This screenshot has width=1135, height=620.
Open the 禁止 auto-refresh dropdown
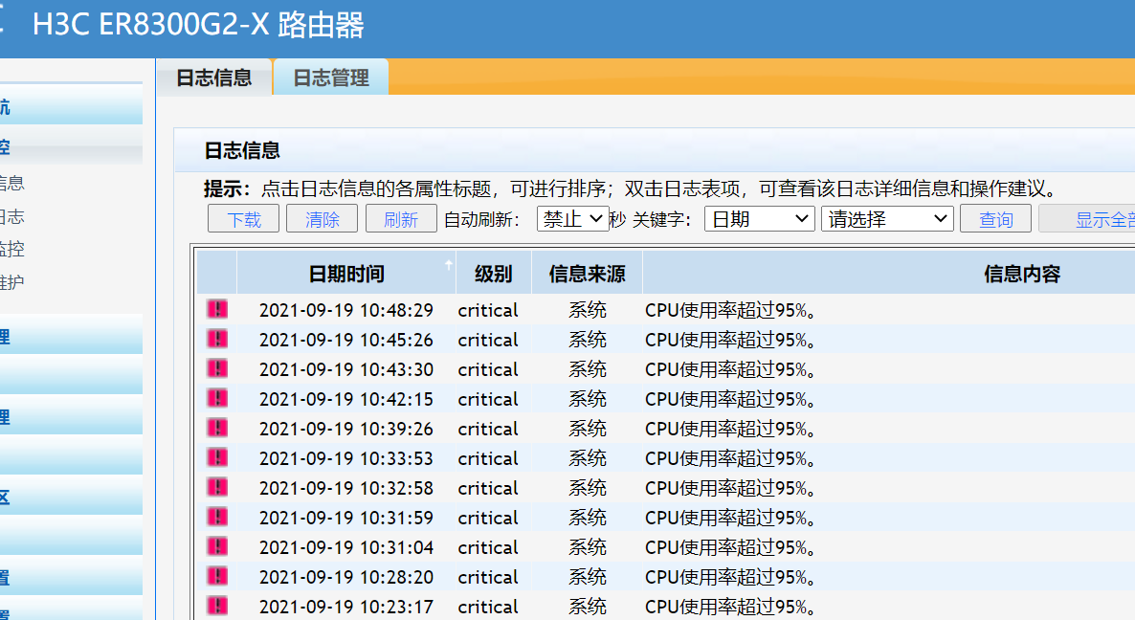572,218
